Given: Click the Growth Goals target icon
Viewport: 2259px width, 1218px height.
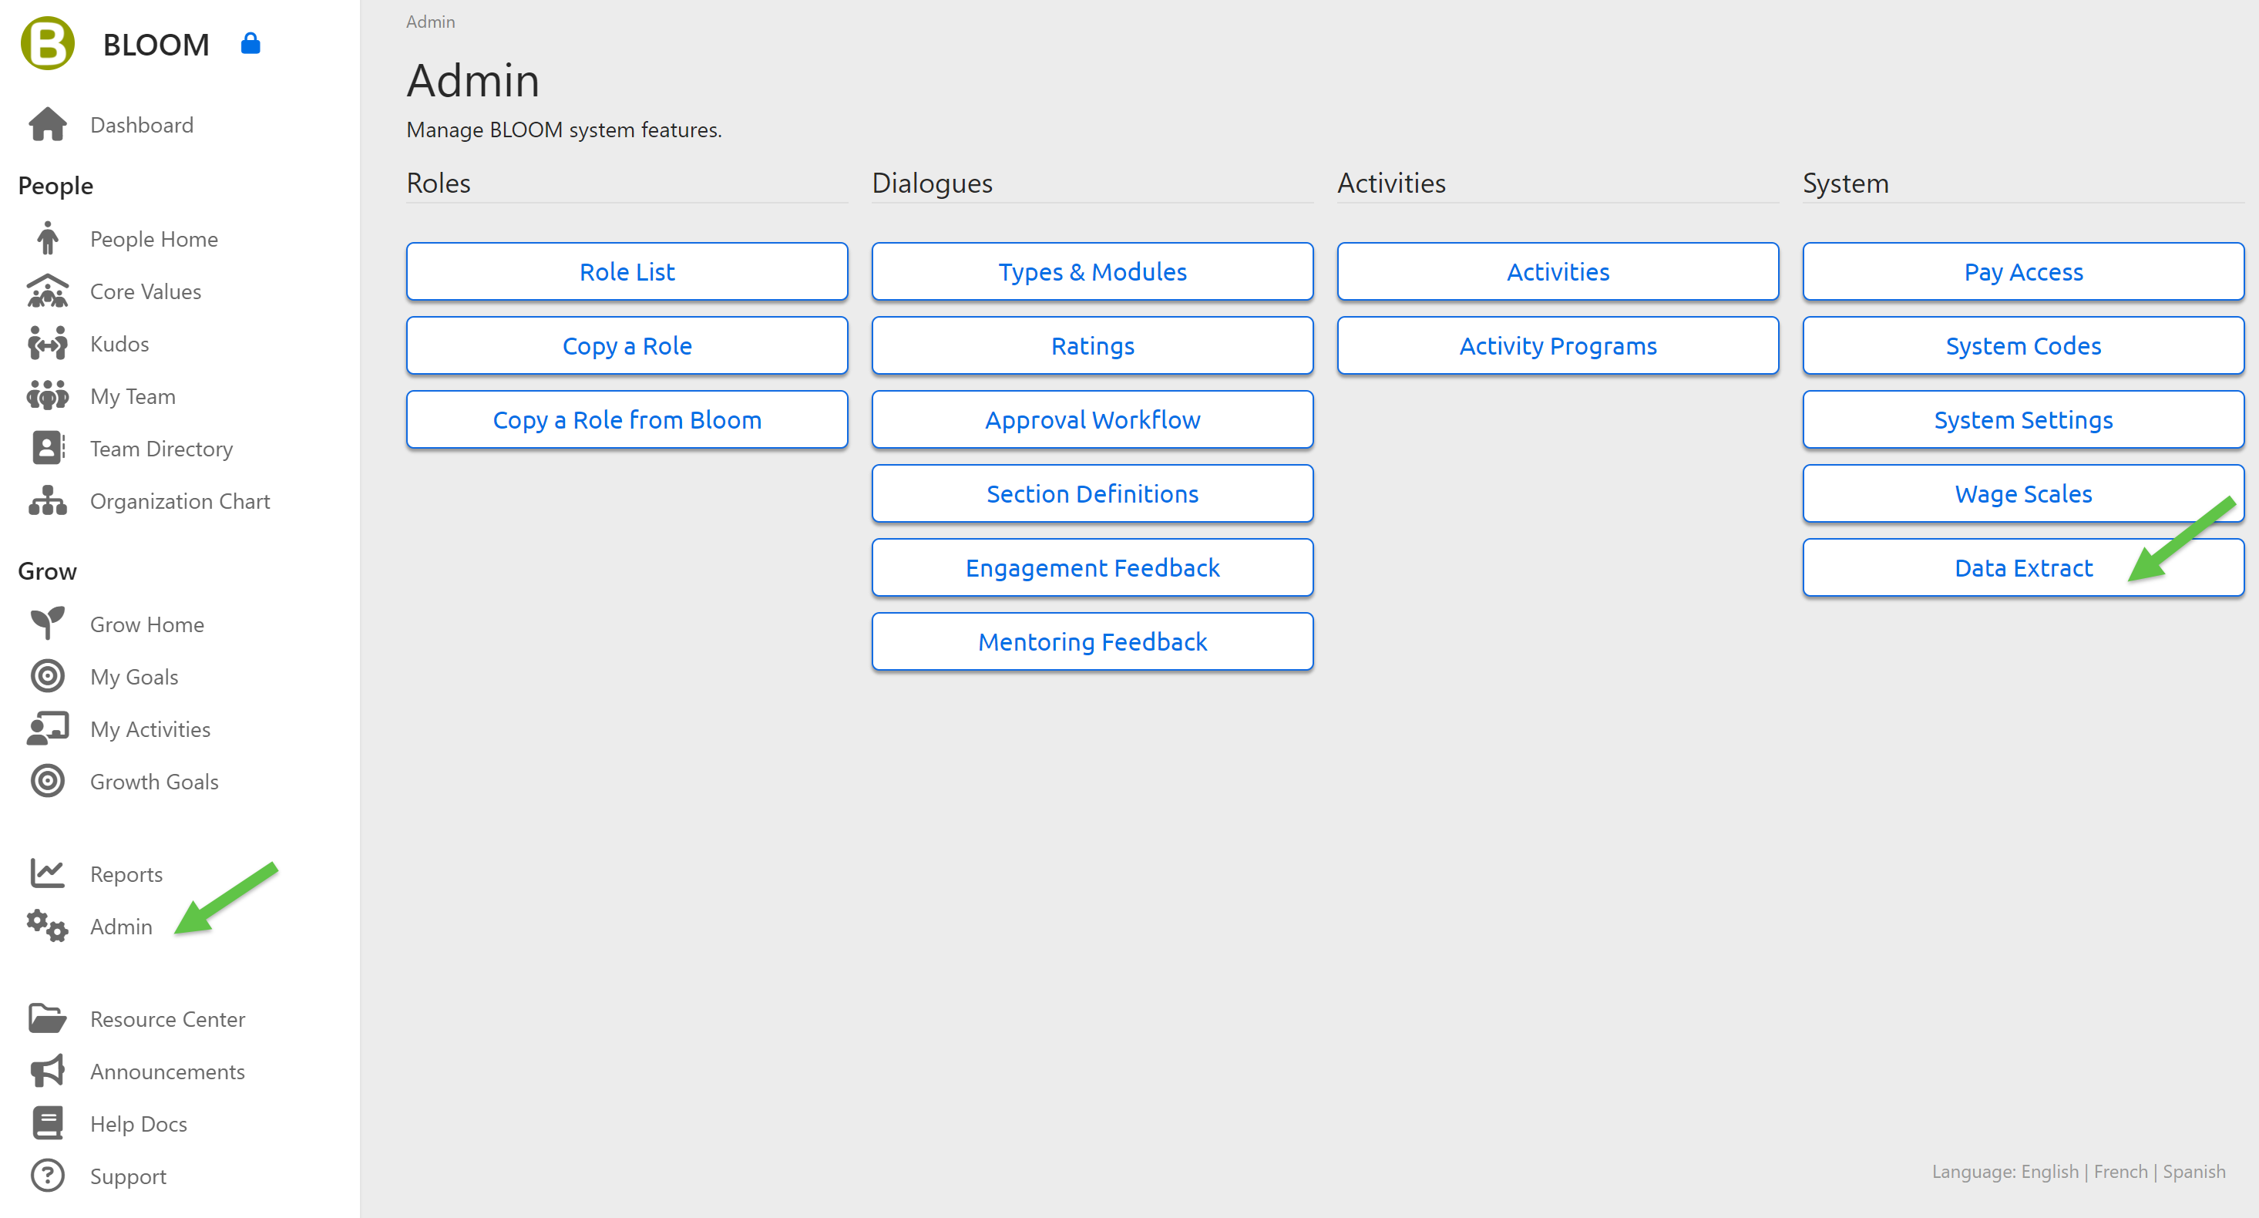Looking at the screenshot, I should (47, 782).
